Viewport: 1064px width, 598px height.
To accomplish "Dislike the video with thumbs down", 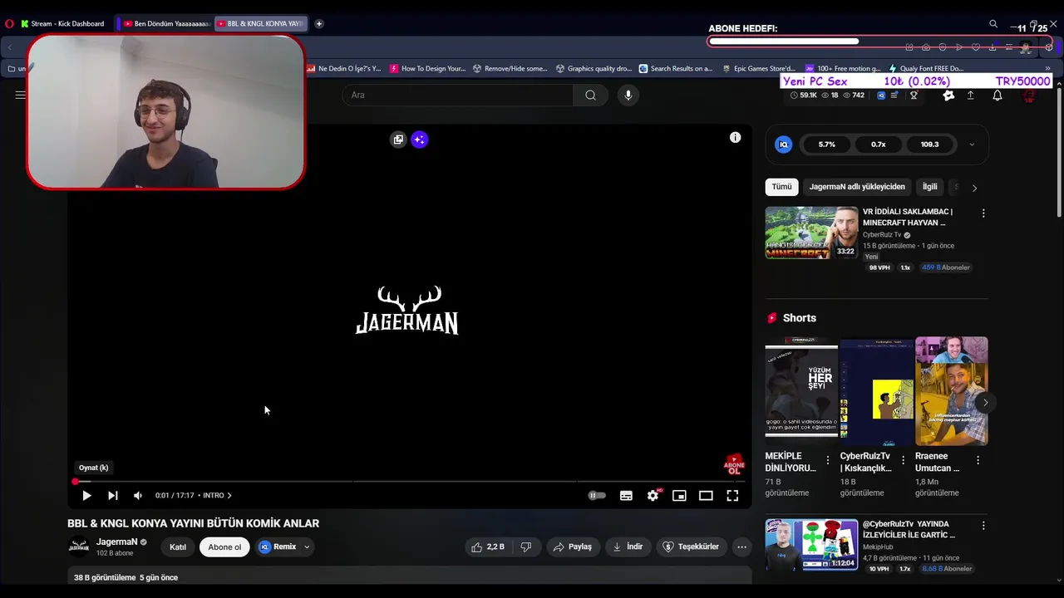I will (x=525, y=547).
